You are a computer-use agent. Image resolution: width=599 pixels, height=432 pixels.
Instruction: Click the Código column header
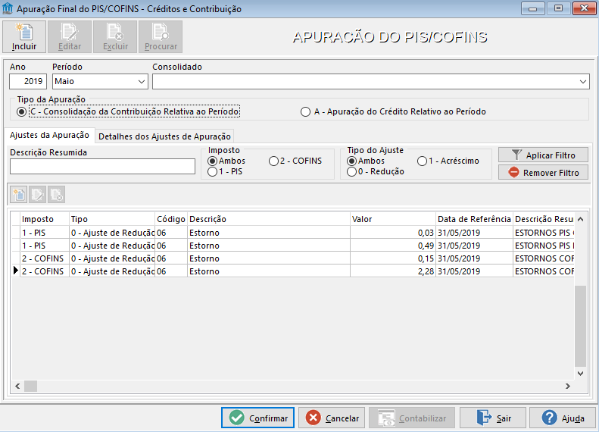coord(171,219)
